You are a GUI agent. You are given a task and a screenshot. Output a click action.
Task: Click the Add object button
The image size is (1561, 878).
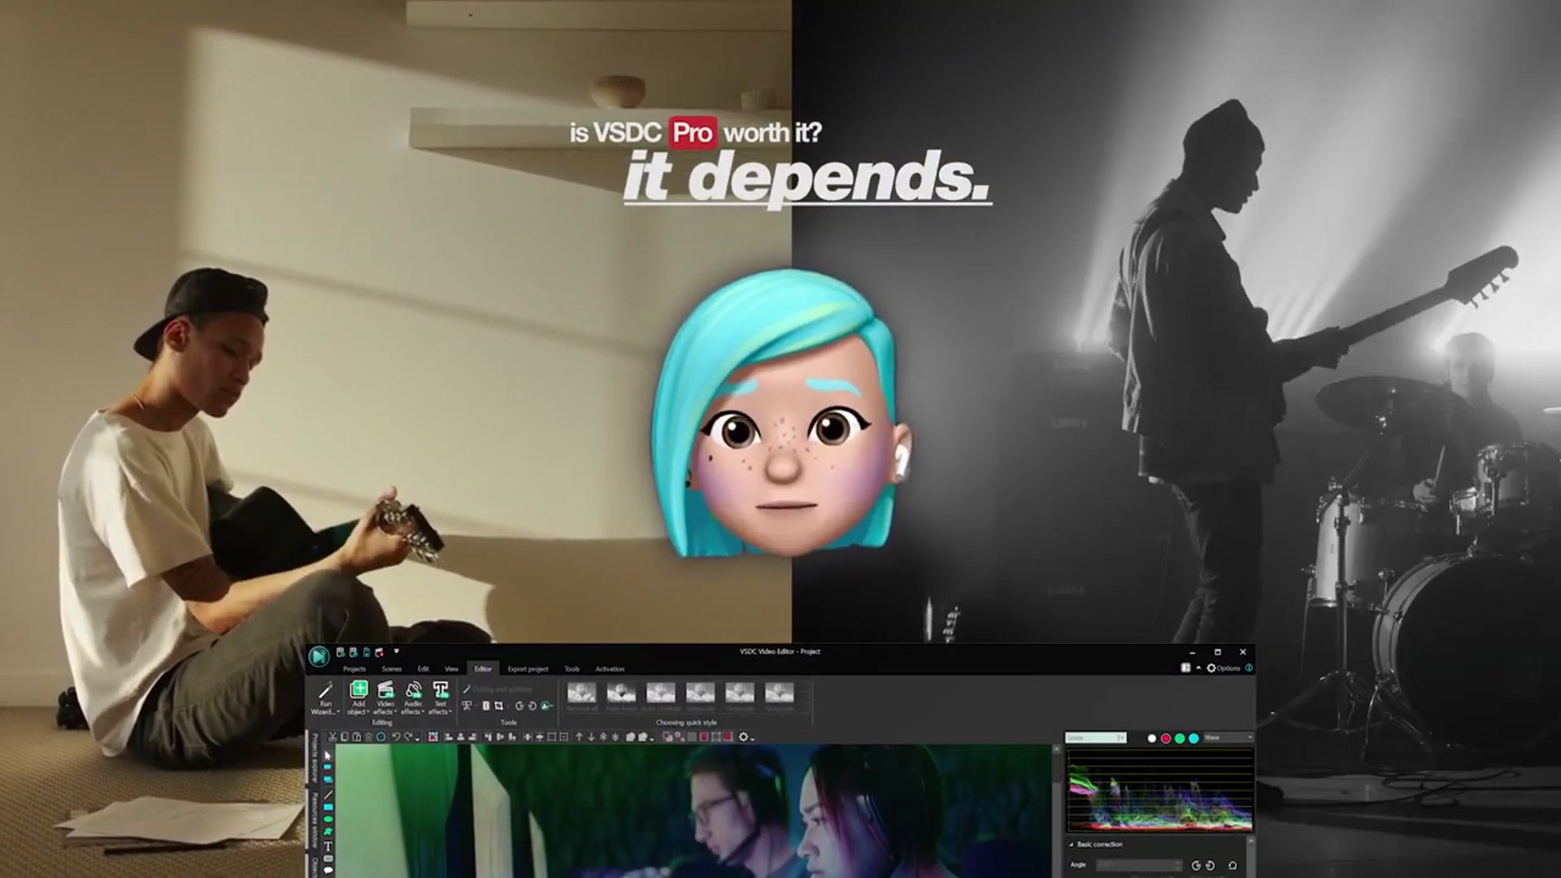[359, 698]
